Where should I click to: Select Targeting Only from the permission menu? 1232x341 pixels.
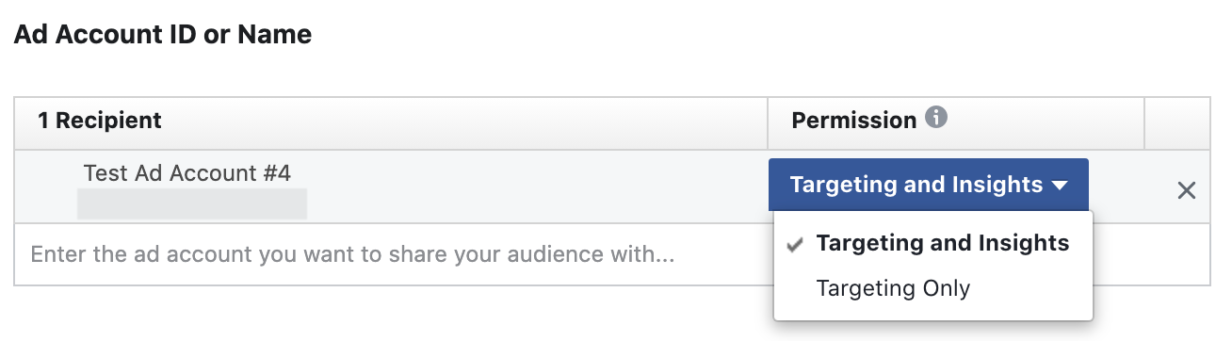pos(893,288)
